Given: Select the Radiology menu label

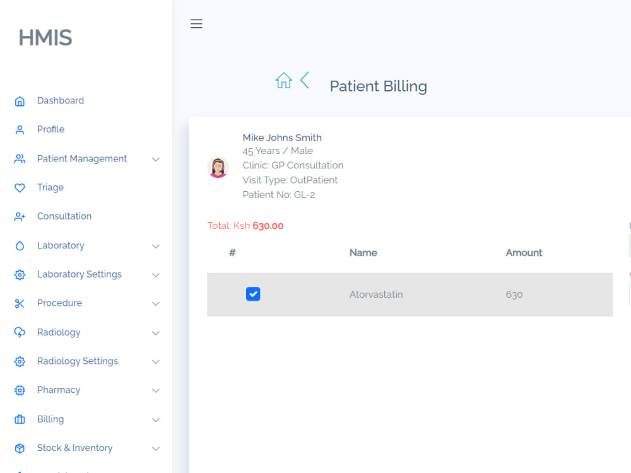Looking at the screenshot, I should pyautogui.click(x=59, y=332).
